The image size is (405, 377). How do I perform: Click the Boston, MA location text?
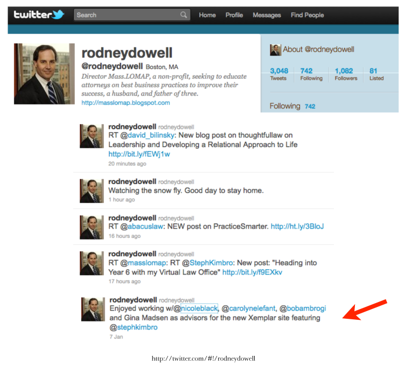(162, 67)
